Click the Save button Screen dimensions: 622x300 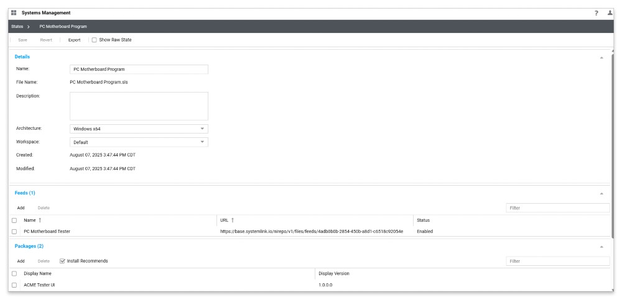tap(22, 40)
